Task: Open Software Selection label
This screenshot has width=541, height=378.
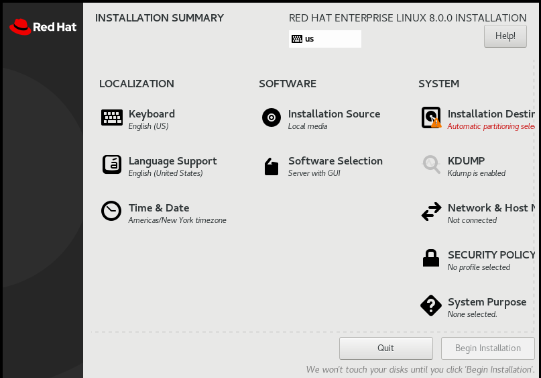Action: 335,161
